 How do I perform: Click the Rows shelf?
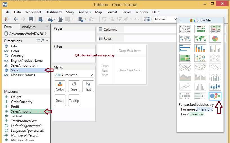[137, 39]
